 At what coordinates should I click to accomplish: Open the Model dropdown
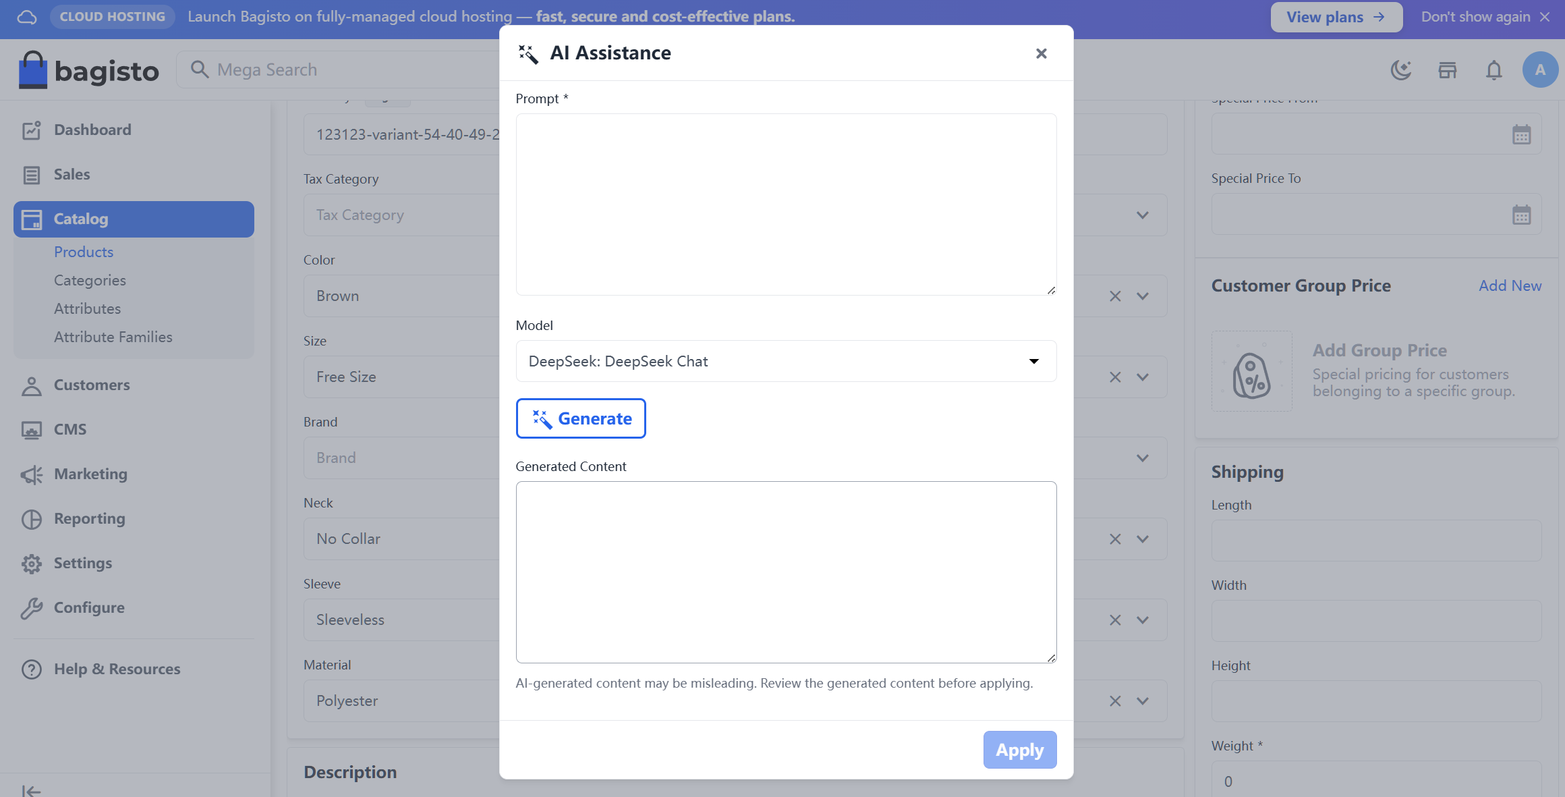pos(786,361)
